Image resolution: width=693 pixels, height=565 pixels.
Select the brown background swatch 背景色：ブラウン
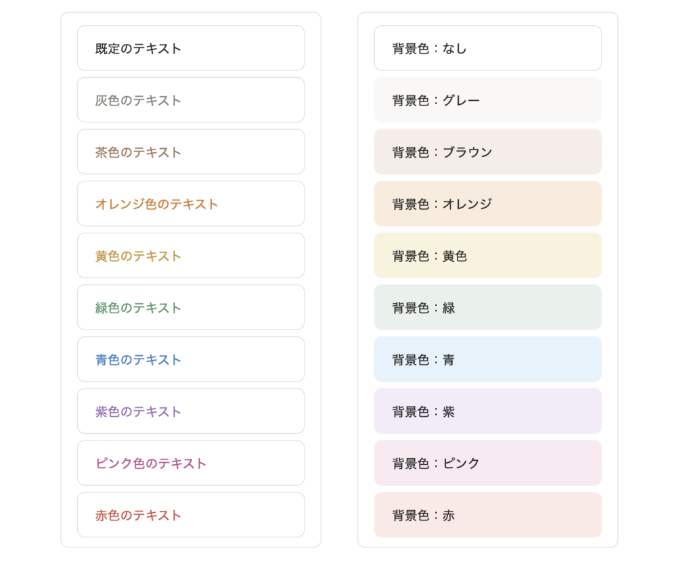tap(488, 152)
